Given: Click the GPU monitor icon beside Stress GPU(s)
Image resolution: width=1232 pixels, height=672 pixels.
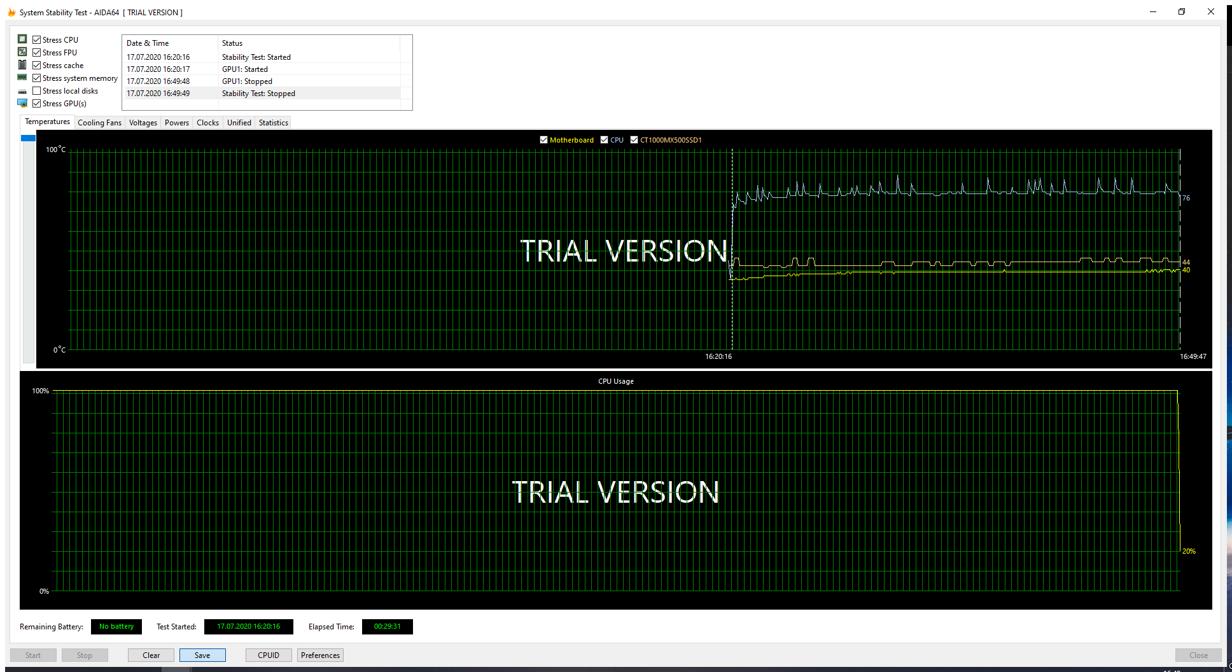Looking at the screenshot, I should click(22, 102).
